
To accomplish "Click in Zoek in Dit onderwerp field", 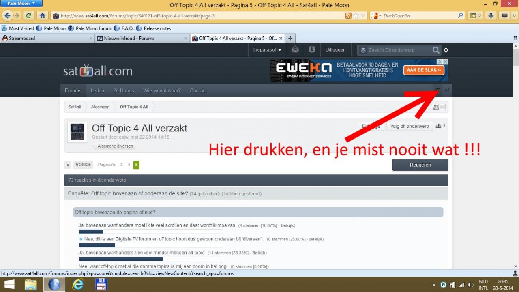I will [x=399, y=50].
